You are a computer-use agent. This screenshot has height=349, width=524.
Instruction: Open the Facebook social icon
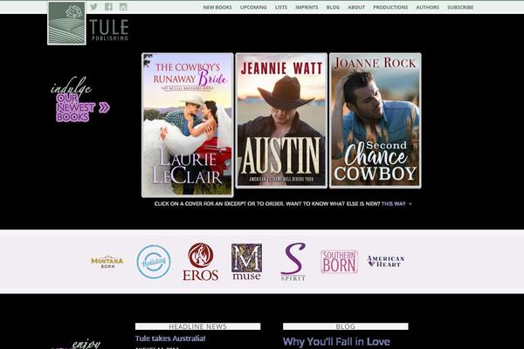pos(108,7)
